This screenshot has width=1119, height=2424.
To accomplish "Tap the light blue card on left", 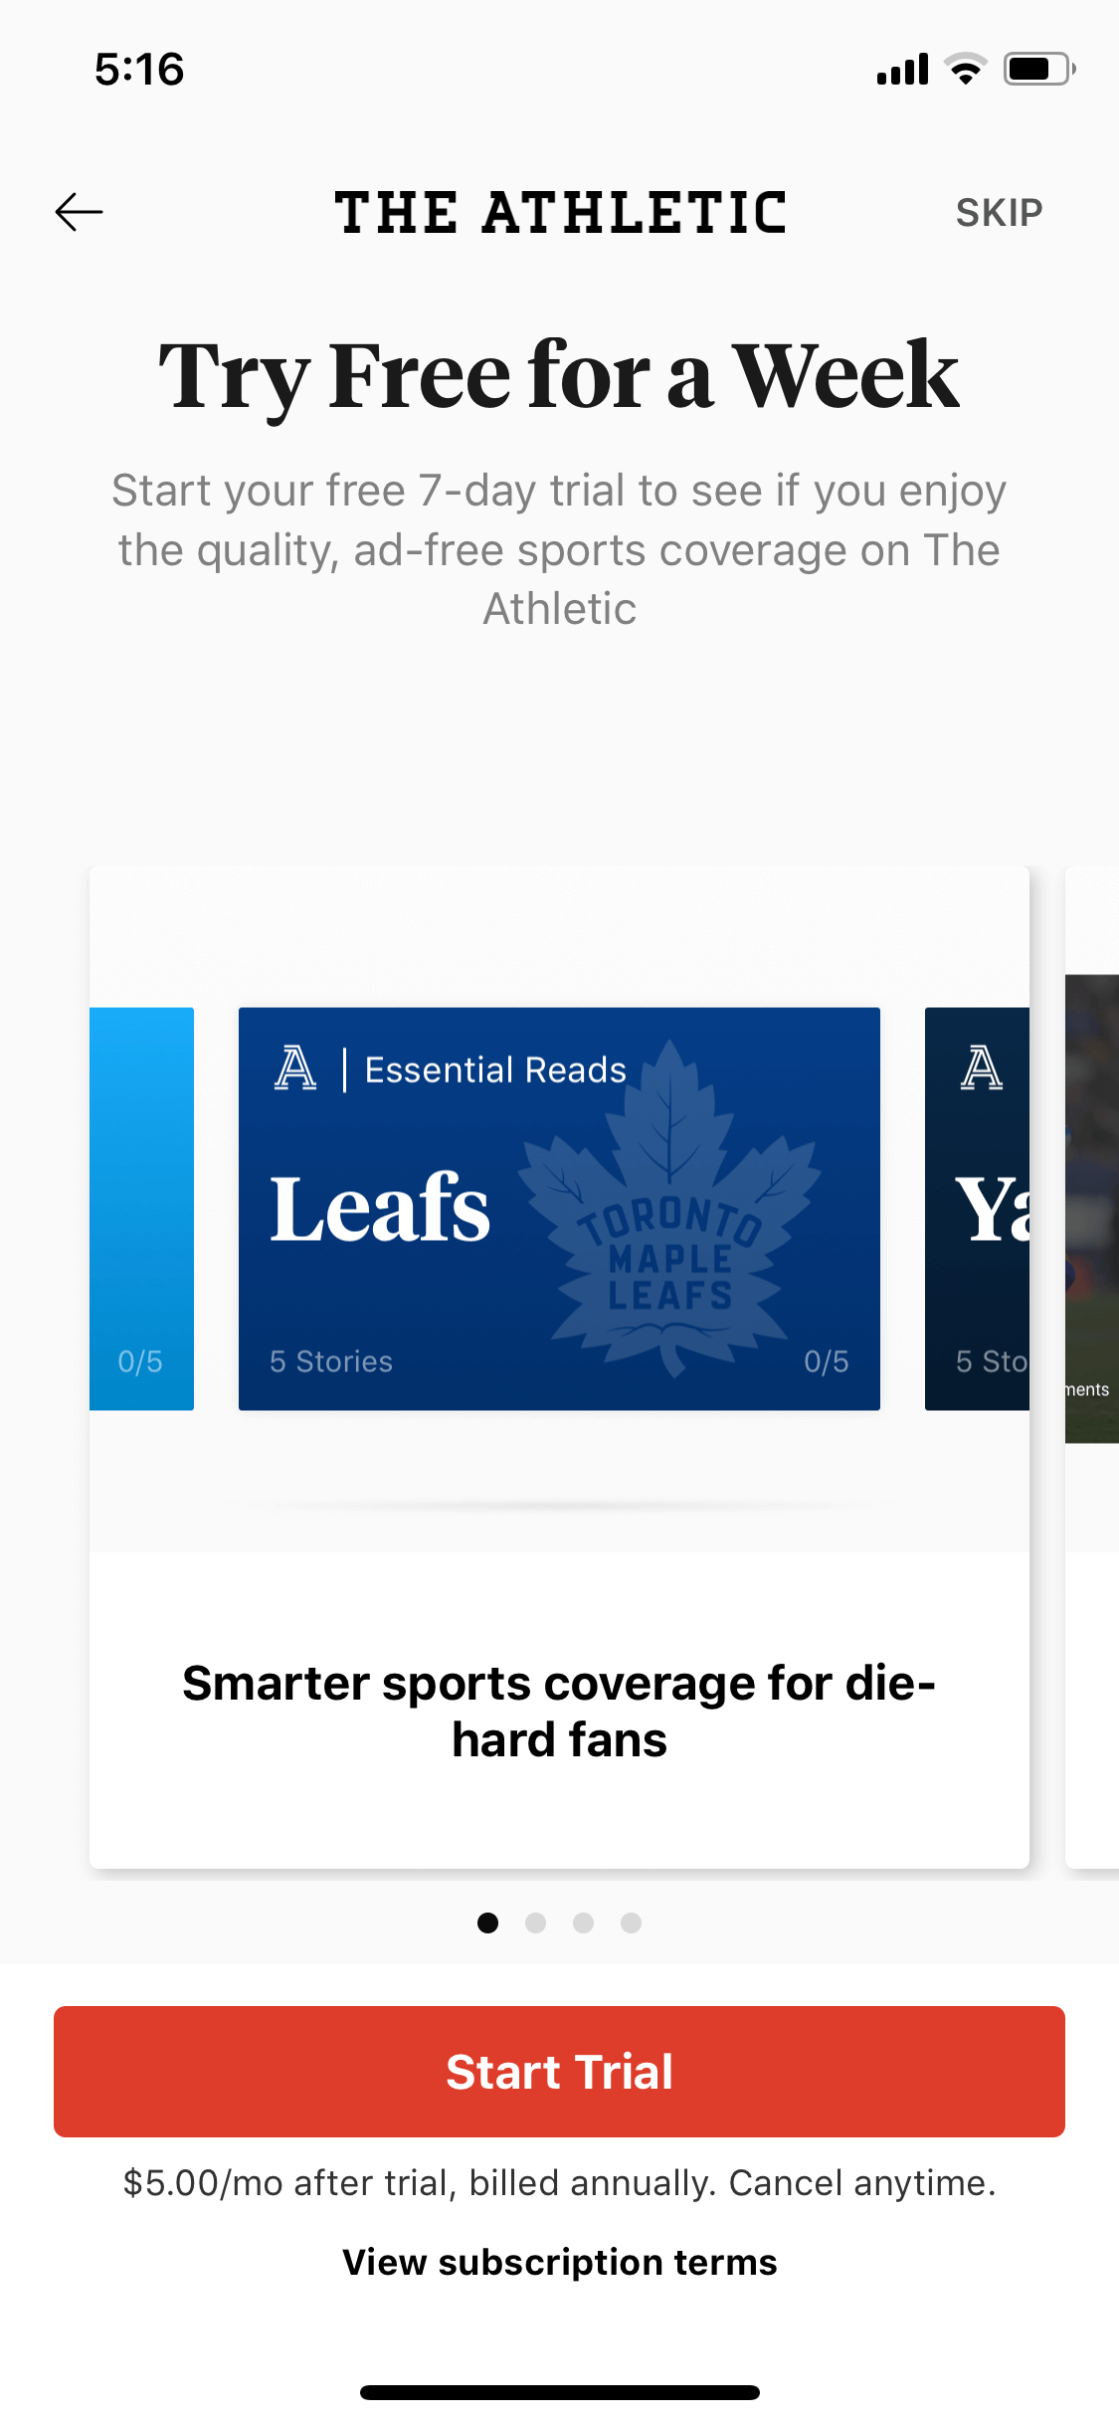I will click(141, 1209).
